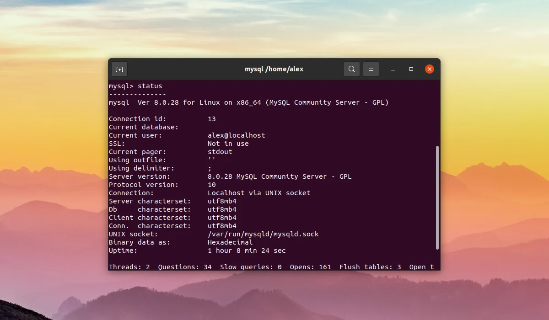
Task: Click the 'Current pager:' label
Action: pos(137,152)
